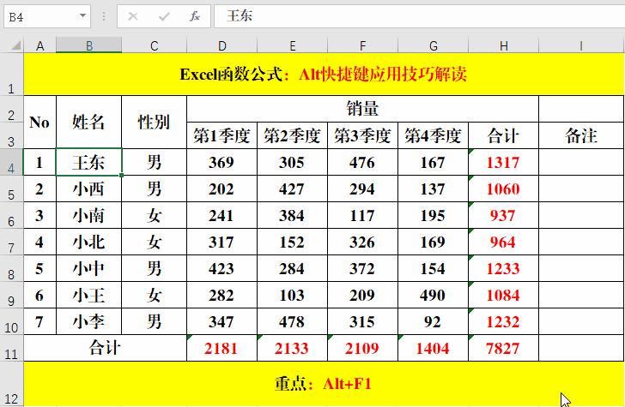This screenshot has height=407, width=625.
Task: Click the red total 1060
Action: [x=503, y=189]
